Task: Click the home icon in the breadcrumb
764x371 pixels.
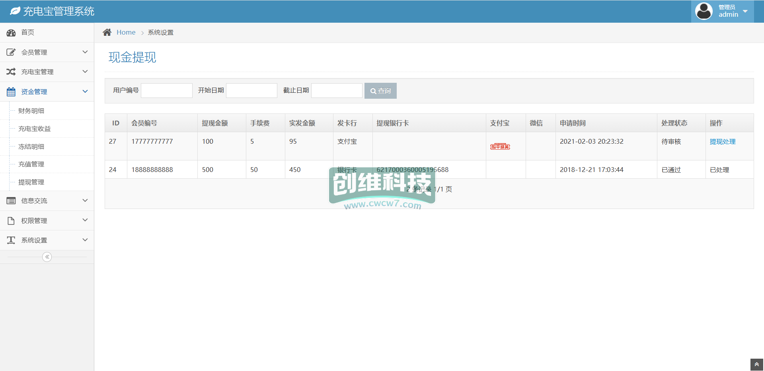Action: [107, 32]
